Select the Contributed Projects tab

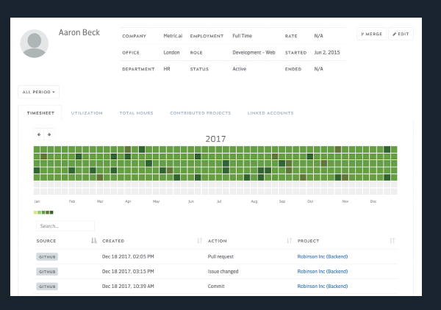(200, 113)
